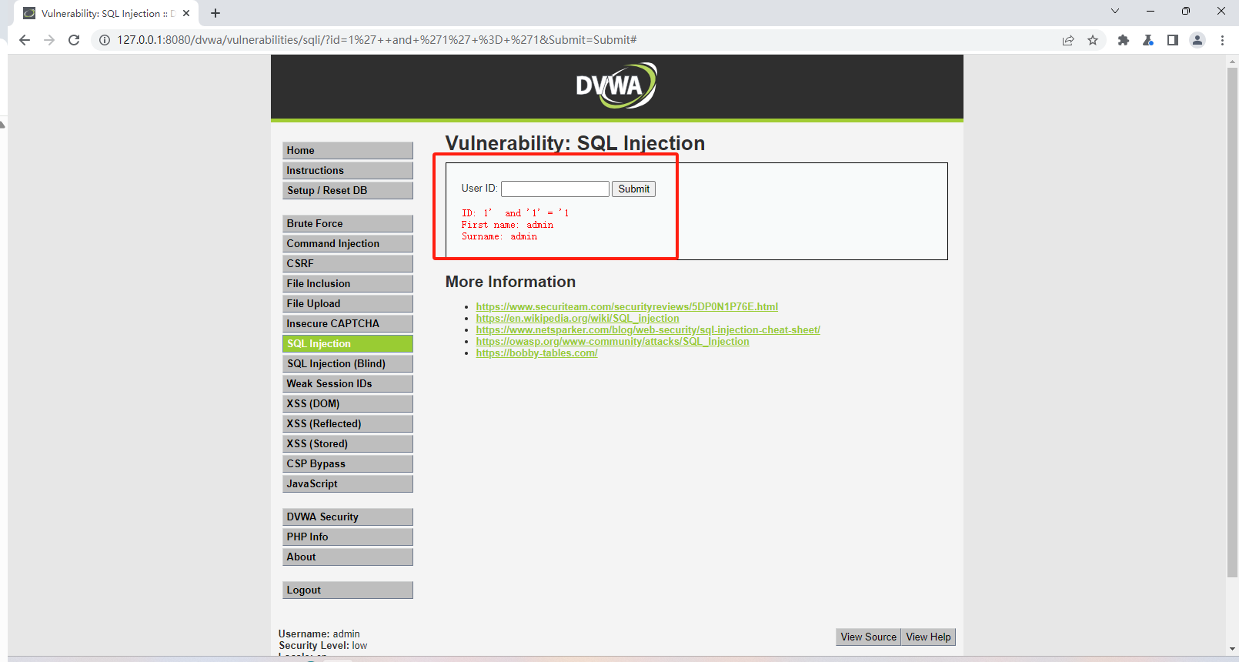This screenshot has height=662, width=1239.
Task: Open the tab search dropdown chevron
Action: click(1115, 11)
